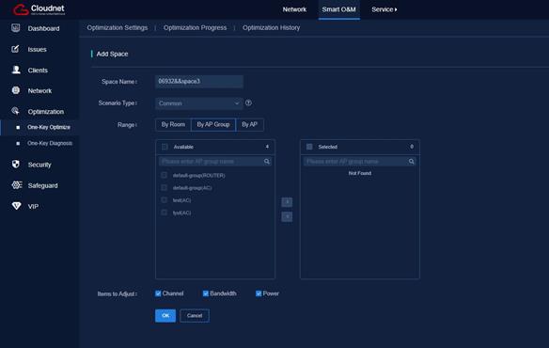This screenshot has width=549, height=348.
Task: Toggle the select-all Available checkbox
Action: tap(165, 147)
